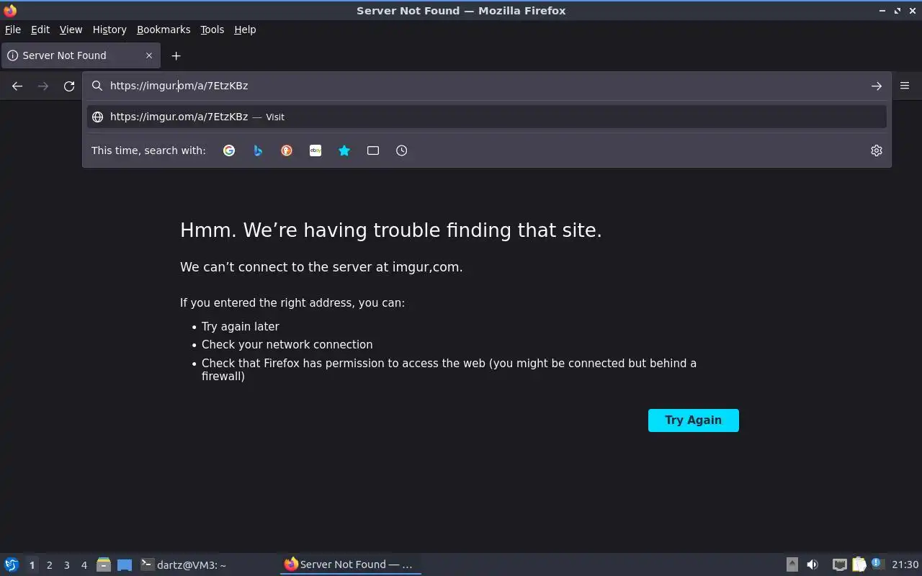Open the Help menu
922x576 pixels.
[x=245, y=30]
